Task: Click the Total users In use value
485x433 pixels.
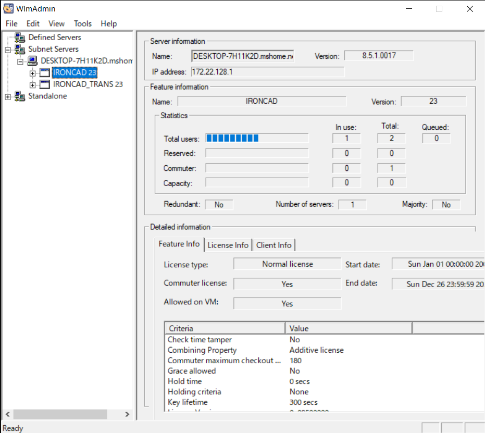Action: [346, 138]
